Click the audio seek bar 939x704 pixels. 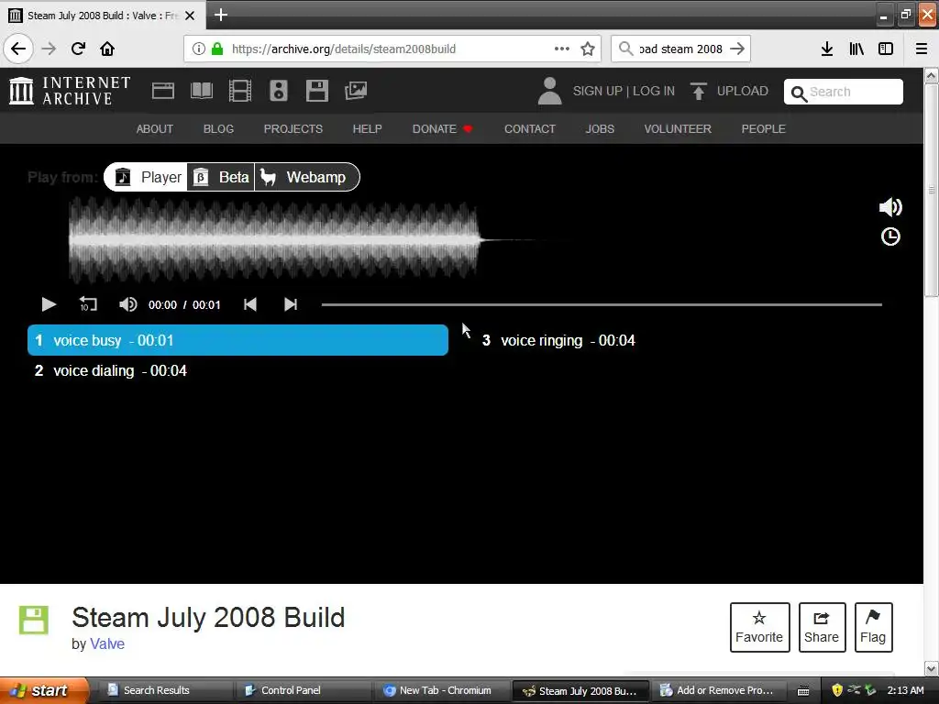pos(602,304)
